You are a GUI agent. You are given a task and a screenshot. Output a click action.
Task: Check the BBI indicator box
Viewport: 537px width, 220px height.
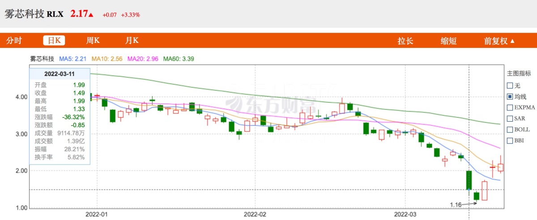click(x=510, y=141)
